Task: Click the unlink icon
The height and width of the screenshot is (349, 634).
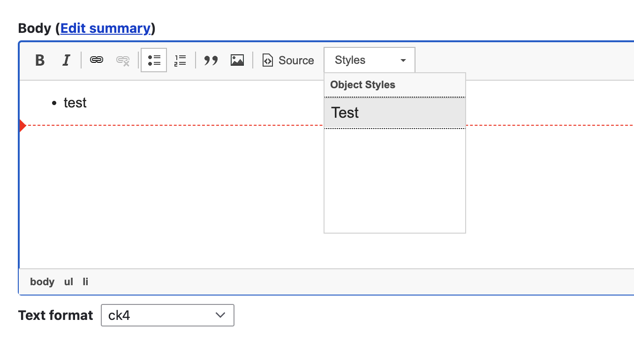Action: [123, 61]
